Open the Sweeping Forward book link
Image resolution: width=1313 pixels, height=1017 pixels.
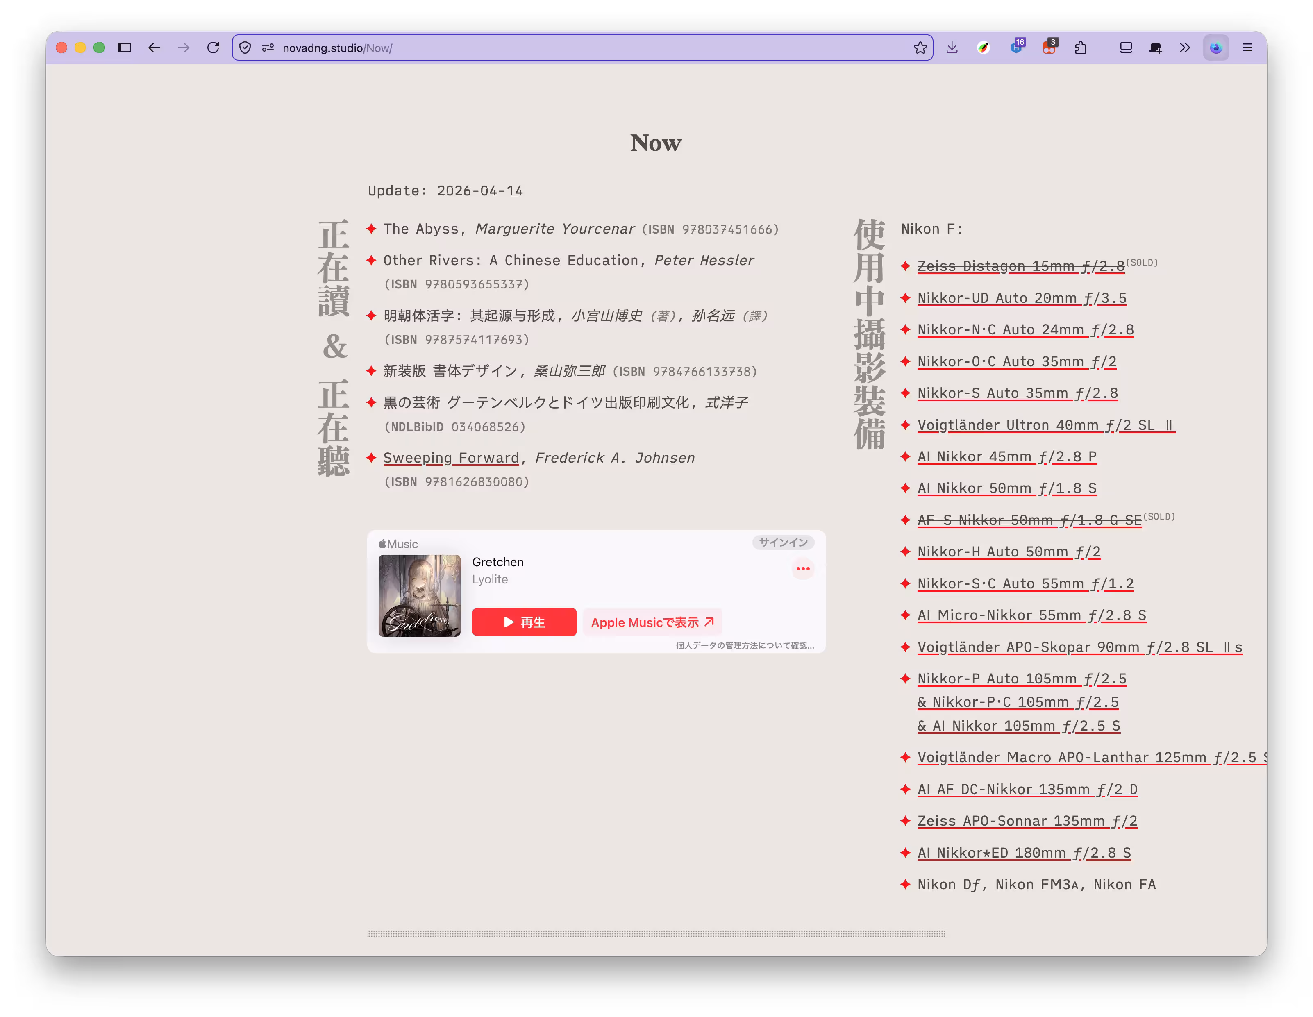pyautogui.click(x=451, y=458)
